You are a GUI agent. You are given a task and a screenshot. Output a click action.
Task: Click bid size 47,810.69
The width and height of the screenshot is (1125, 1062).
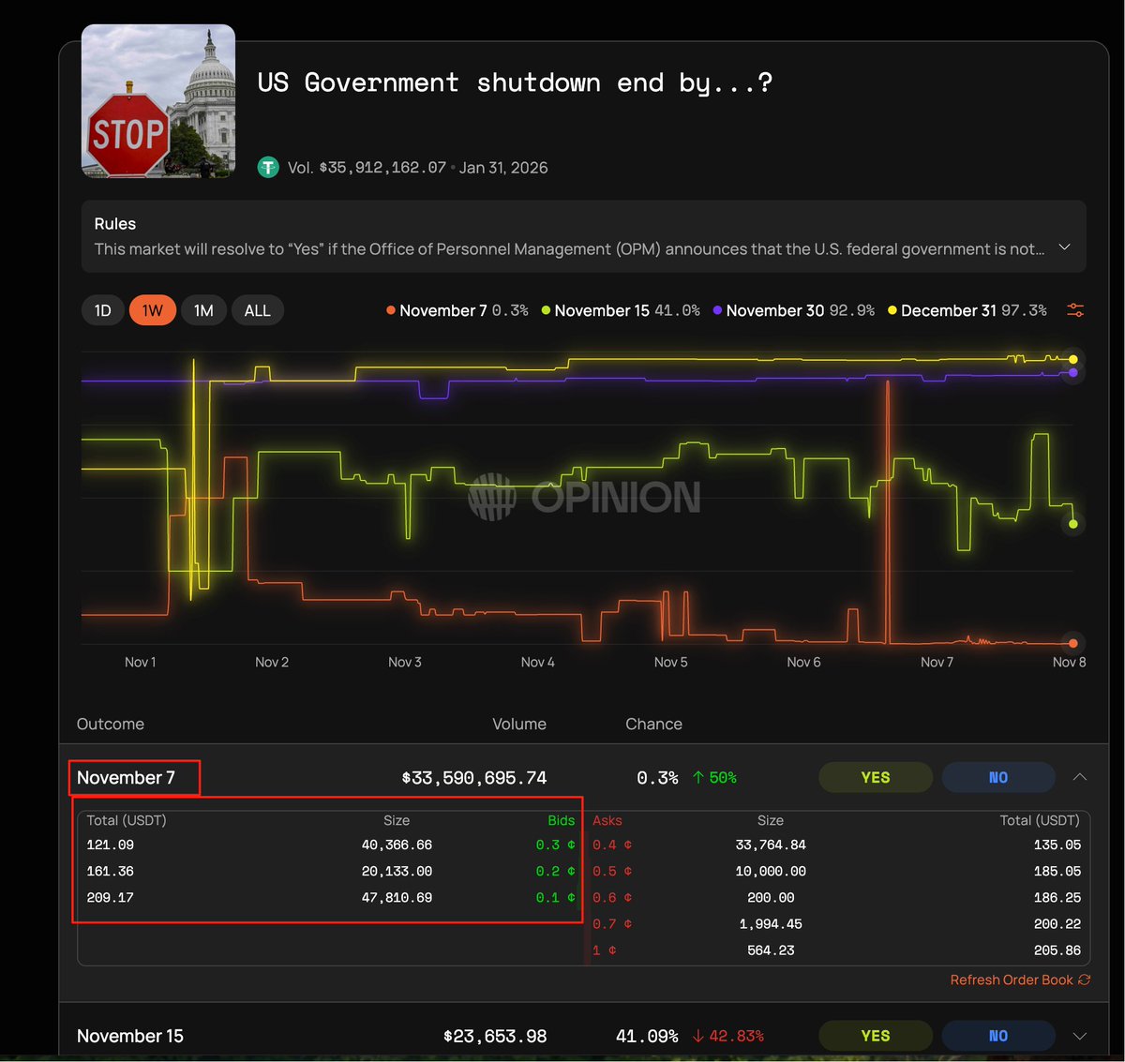pos(397,897)
